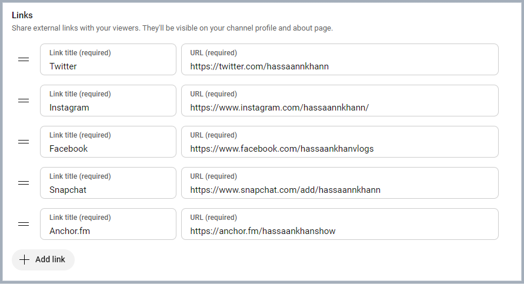Click the Anchor.fm link title field
This screenshot has width=524, height=284.
point(108,224)
